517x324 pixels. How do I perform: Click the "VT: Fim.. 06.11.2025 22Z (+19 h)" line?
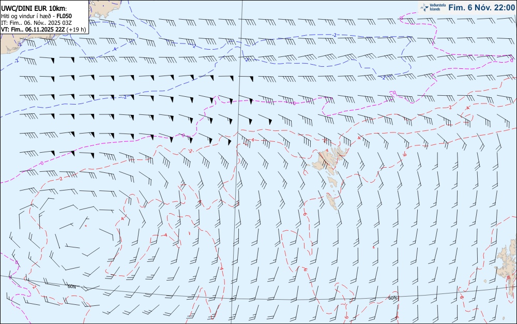click(43, 30)
